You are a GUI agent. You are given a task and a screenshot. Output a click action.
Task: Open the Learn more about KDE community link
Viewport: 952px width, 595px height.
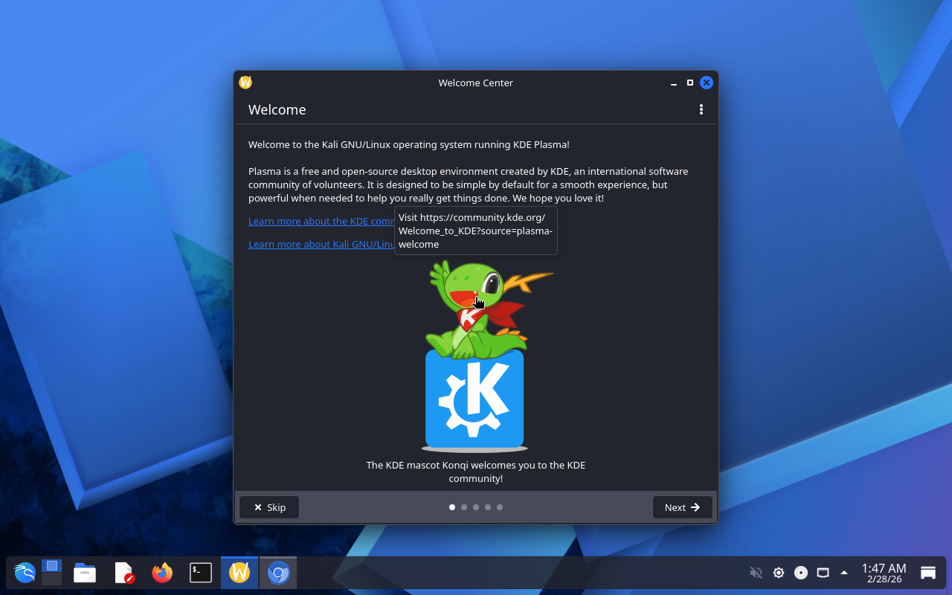[321, 221]
